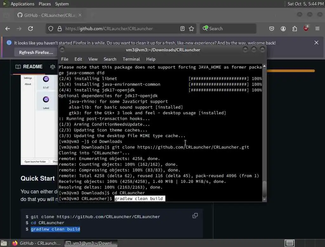Open the Places menu in top panel
The width and height of the screenshot is (325, 247).
[44, 4]
